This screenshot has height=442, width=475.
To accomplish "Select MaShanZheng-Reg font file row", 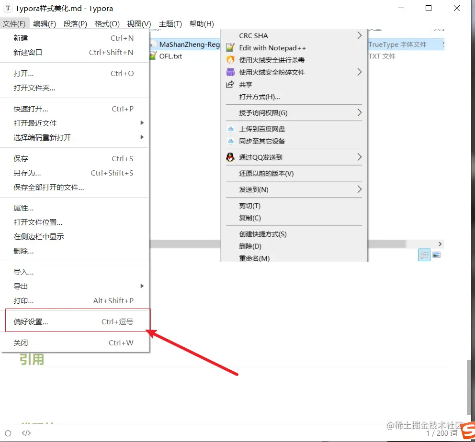I will [x=185, y=44].
